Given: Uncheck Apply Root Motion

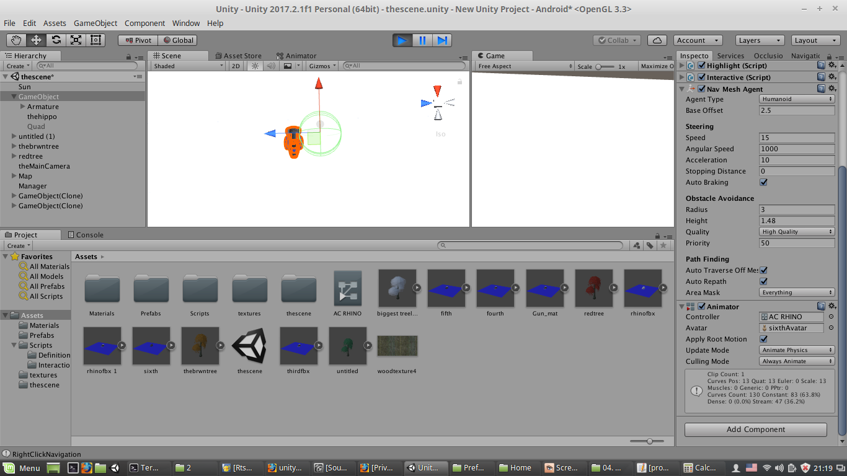Looking at the screenshot, I should tap(763, 339).
